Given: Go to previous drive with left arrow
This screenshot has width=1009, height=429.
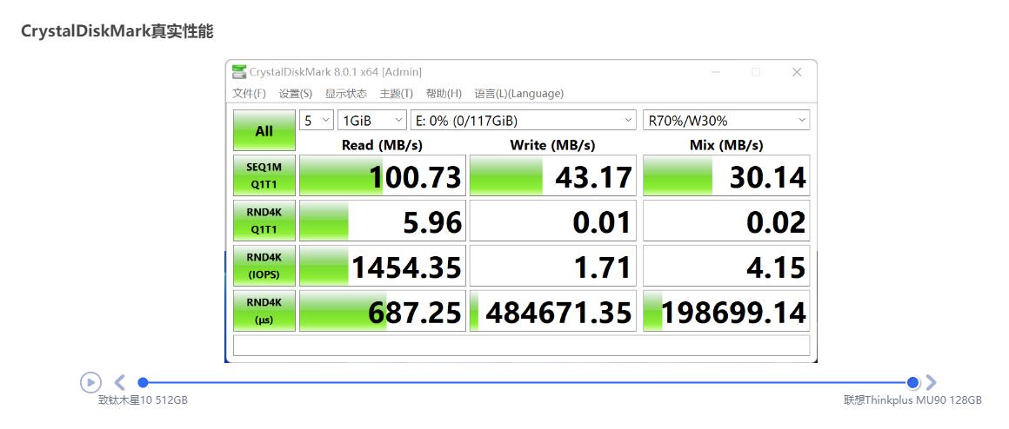Looking at the screenshot, I should (x=120, y=383).
